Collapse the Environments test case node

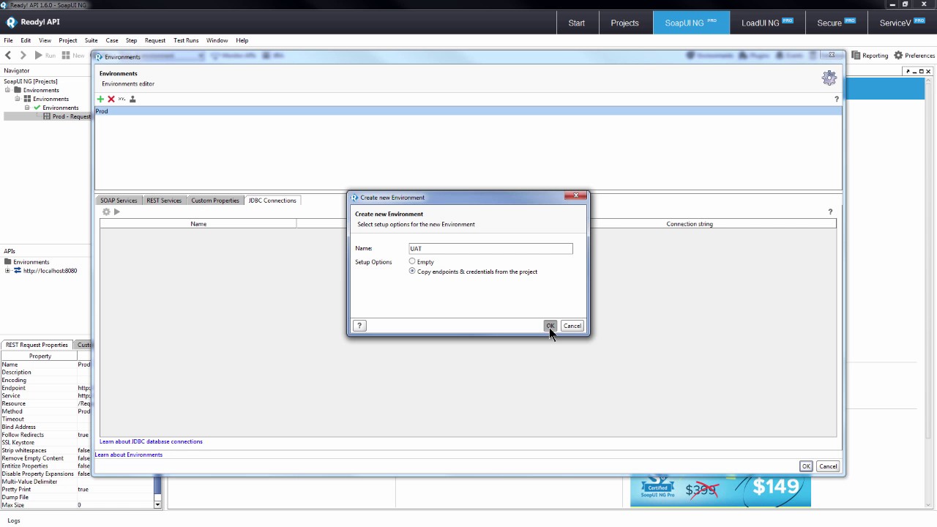point(27,108)
